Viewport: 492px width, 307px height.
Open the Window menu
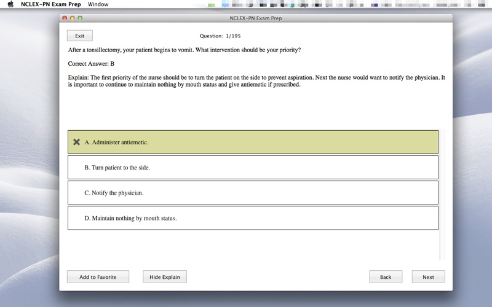pyautogui.click(x=98, y=4)
